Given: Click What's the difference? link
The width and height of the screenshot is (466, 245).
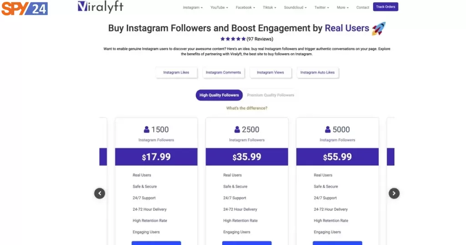Looking at the screenshot, I should [247, 108].
